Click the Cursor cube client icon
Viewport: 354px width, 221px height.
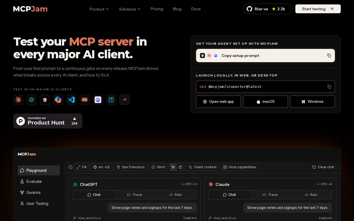tap(45, 100)
